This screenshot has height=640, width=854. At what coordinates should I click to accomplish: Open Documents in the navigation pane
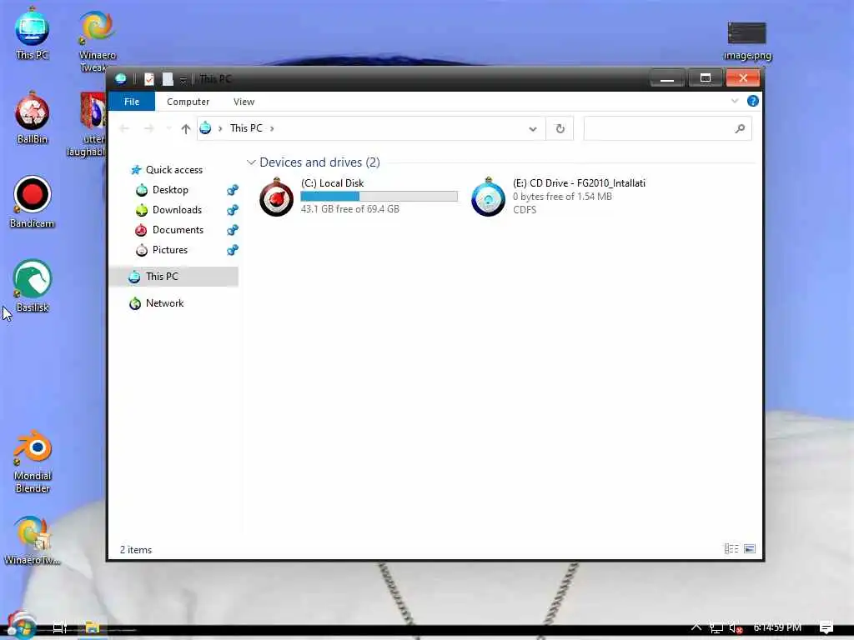point(169,230)
